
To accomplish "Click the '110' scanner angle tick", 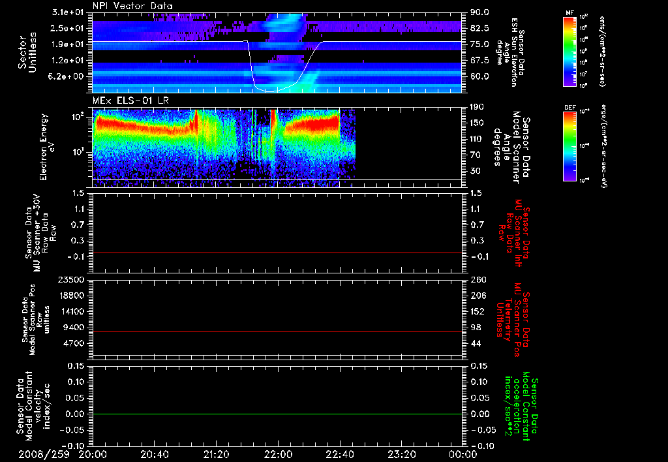I will coord(477,139).
